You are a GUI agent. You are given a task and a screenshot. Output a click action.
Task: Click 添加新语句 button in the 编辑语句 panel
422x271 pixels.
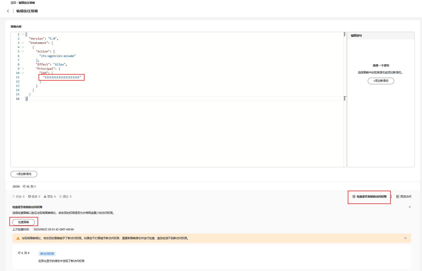pyautogui.click(x=381, y=81)
